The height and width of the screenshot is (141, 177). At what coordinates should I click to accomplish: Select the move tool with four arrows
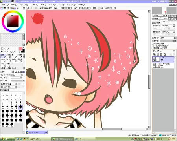coord(2,52)
